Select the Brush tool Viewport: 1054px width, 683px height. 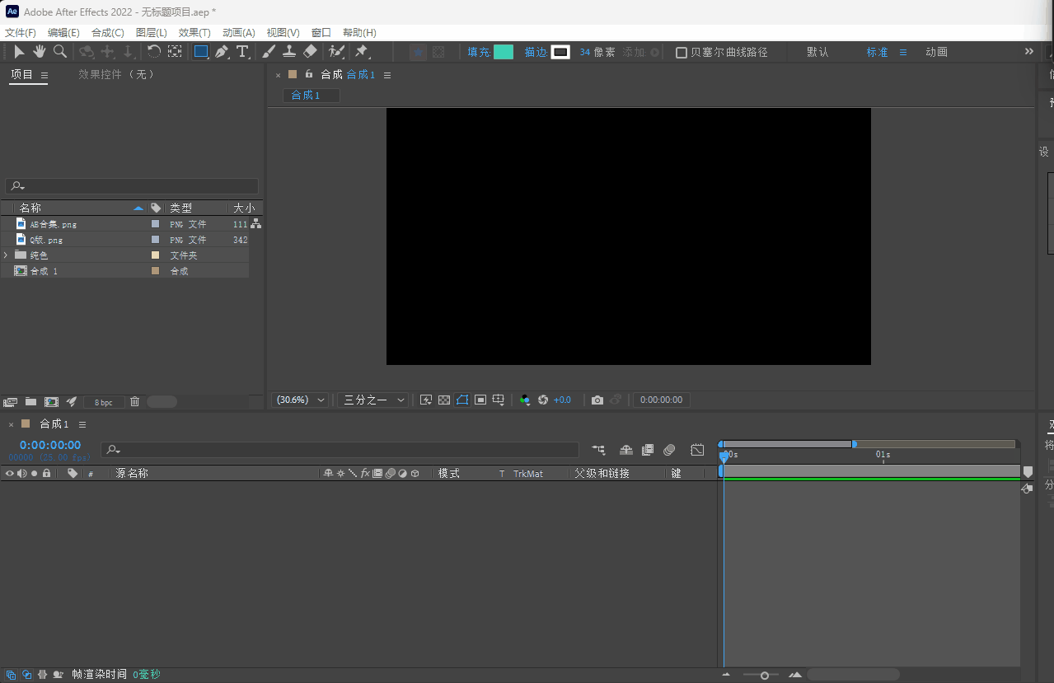[269, 52]
